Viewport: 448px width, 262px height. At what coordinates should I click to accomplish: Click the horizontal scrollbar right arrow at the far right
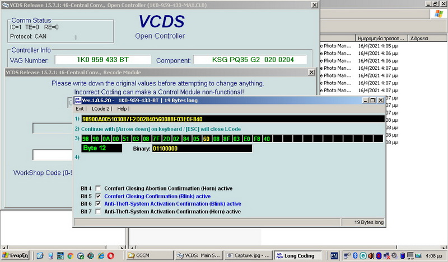tap(445, 247)
